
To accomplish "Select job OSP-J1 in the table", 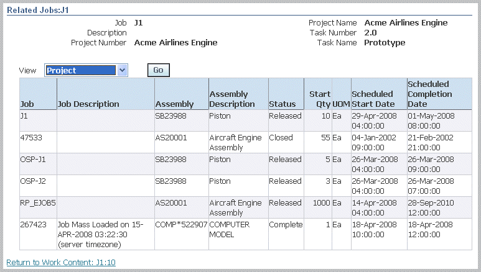I will (33, 160).
